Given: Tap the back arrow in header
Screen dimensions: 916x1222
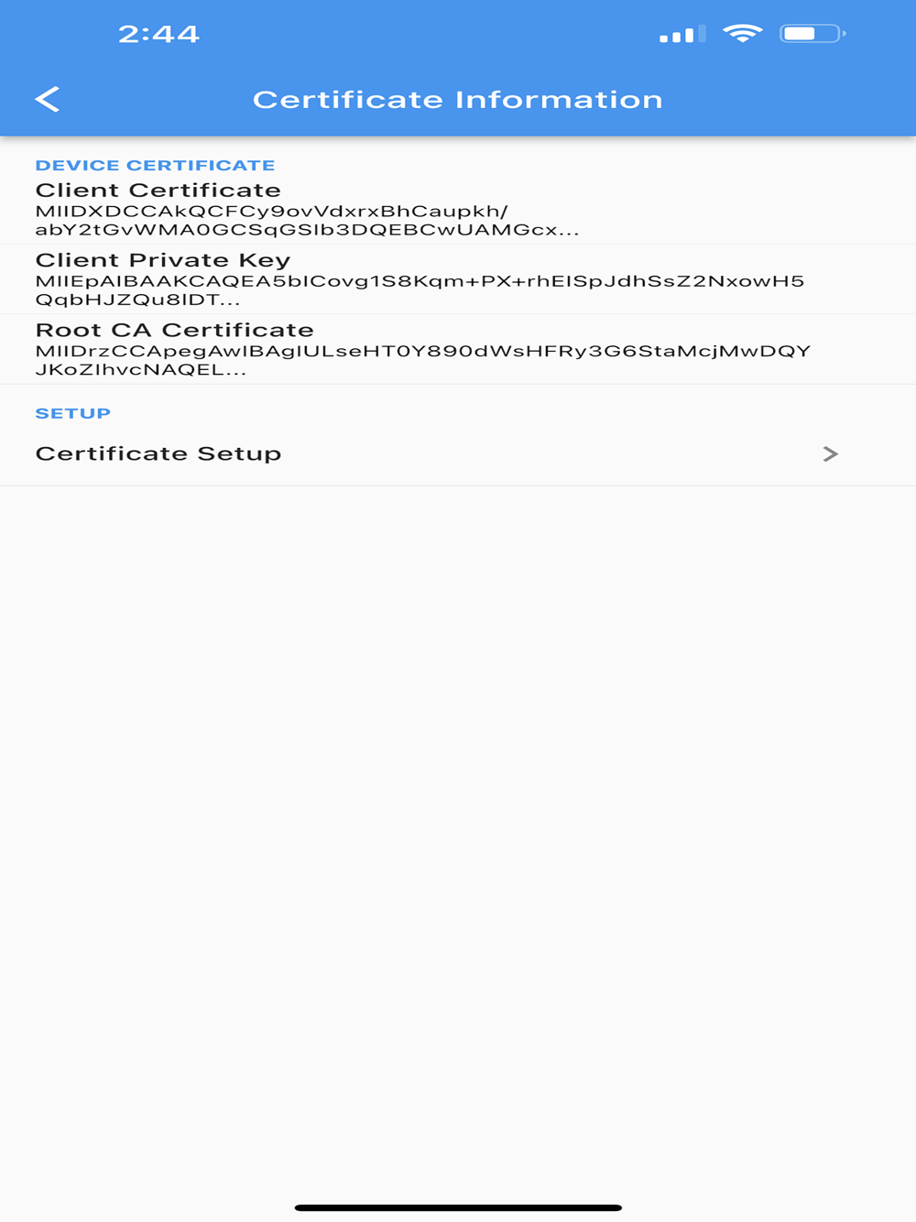Looking at the screenshot, I should tap(48, 99).
